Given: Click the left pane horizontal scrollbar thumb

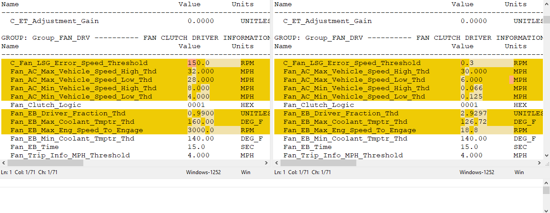Looking at the screenshot, I should [45, 163].
